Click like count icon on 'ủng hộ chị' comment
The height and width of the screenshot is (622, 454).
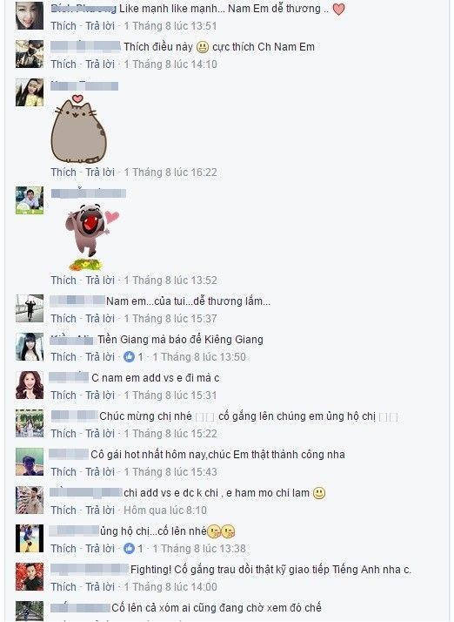129,549
